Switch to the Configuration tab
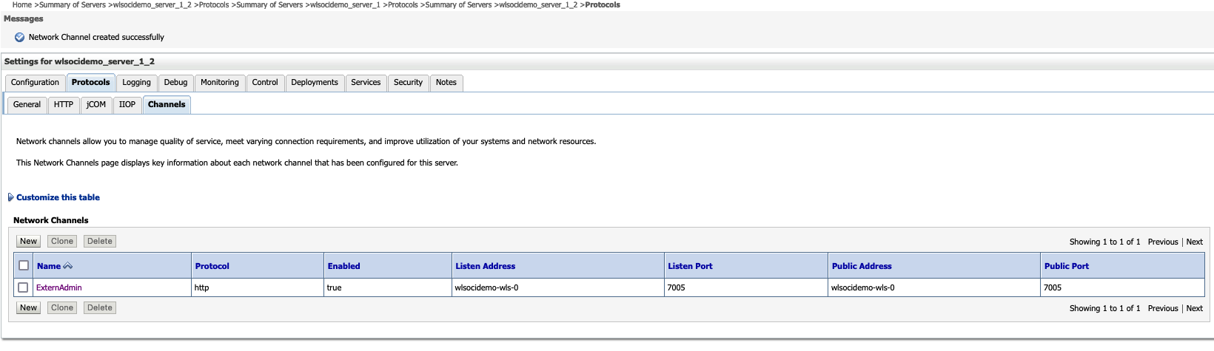The image size is (1214, 351). (35, 83)
